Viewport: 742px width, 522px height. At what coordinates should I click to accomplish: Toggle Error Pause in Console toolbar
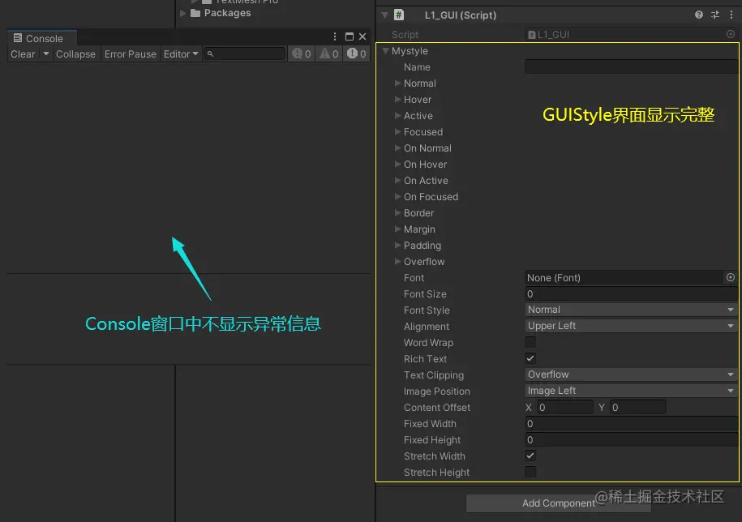pos(130,53)
